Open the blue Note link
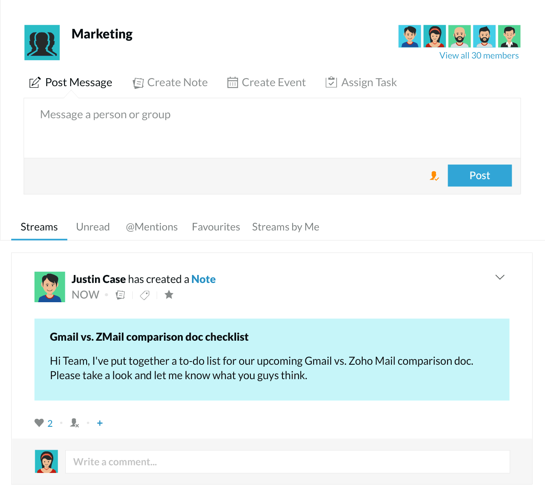 pyautogui.click(x=204, y=279)
